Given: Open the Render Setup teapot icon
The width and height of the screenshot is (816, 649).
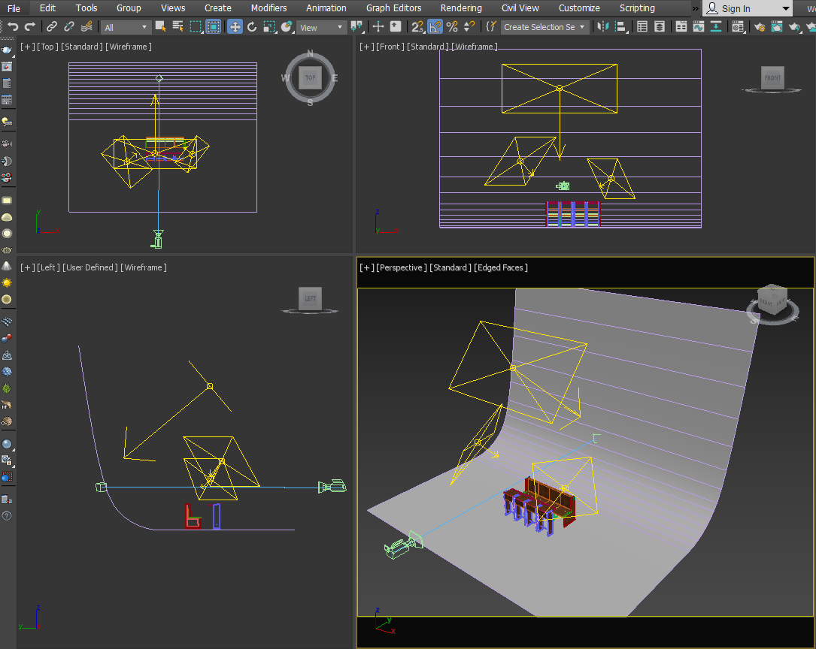Looking at the screenshot, I should [760, 27].
